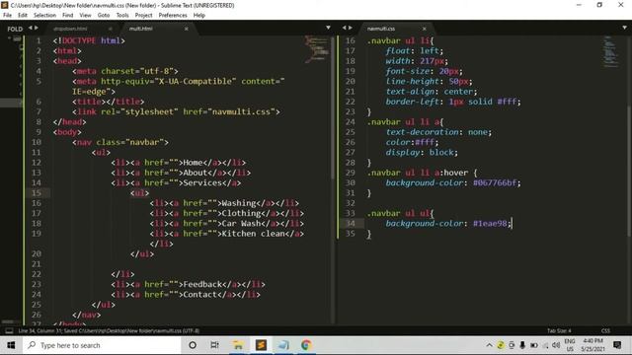Open the Windows Start menu
Viewport: 632px width, 355px height.
(11, 345)
